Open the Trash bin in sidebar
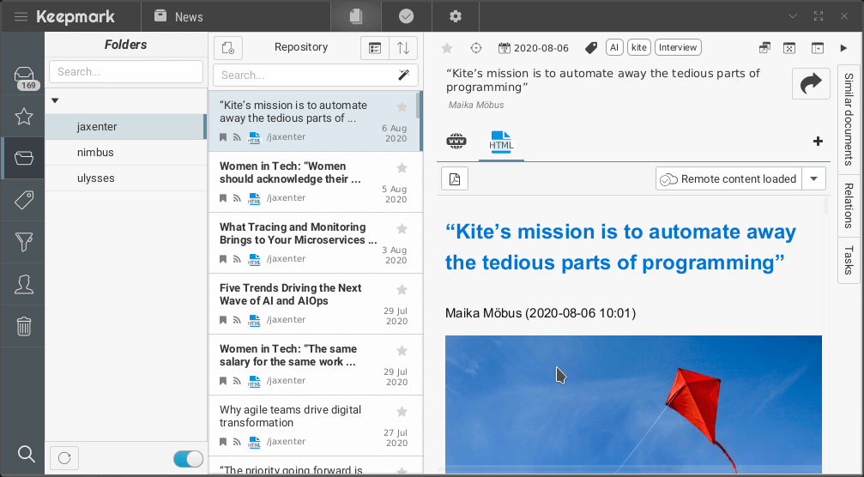The height and width of the screenshot is (477, 864). pos(24,326)
